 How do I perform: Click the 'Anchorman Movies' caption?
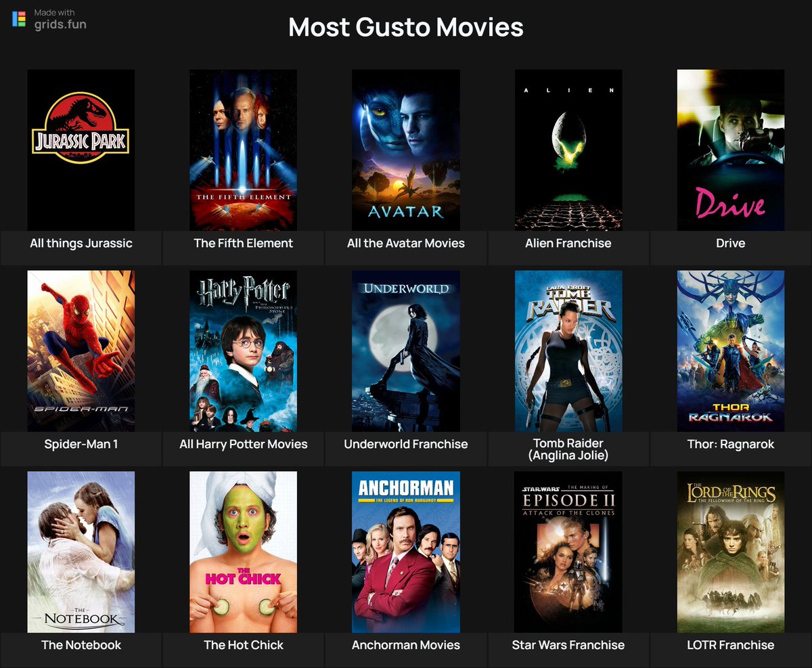[x=406, y=645]
